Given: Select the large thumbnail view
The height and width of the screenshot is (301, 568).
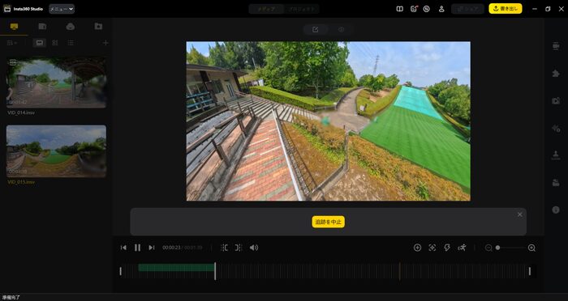Looking at the screenshot, I should coord(40,43).
